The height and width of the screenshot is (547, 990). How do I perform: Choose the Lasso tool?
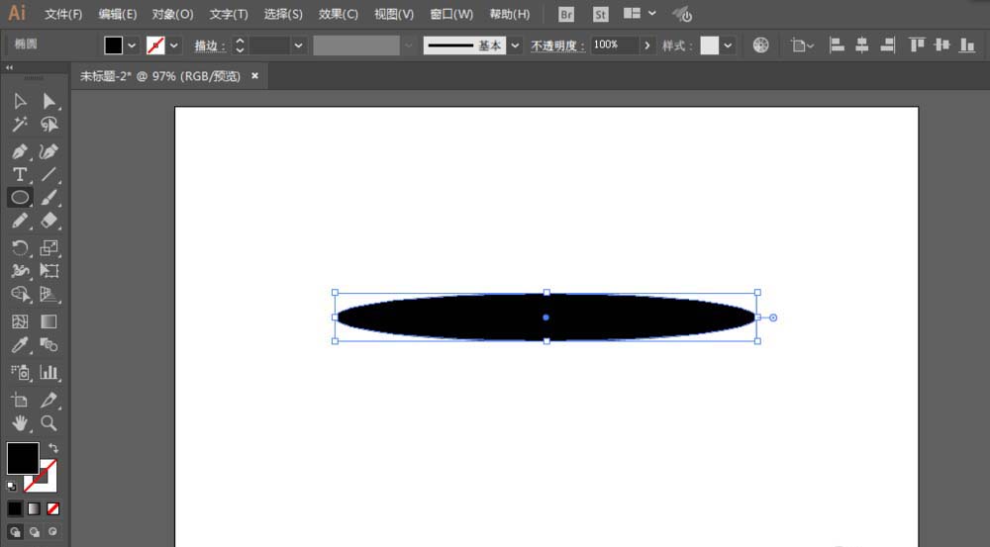(x=49, y=125)
